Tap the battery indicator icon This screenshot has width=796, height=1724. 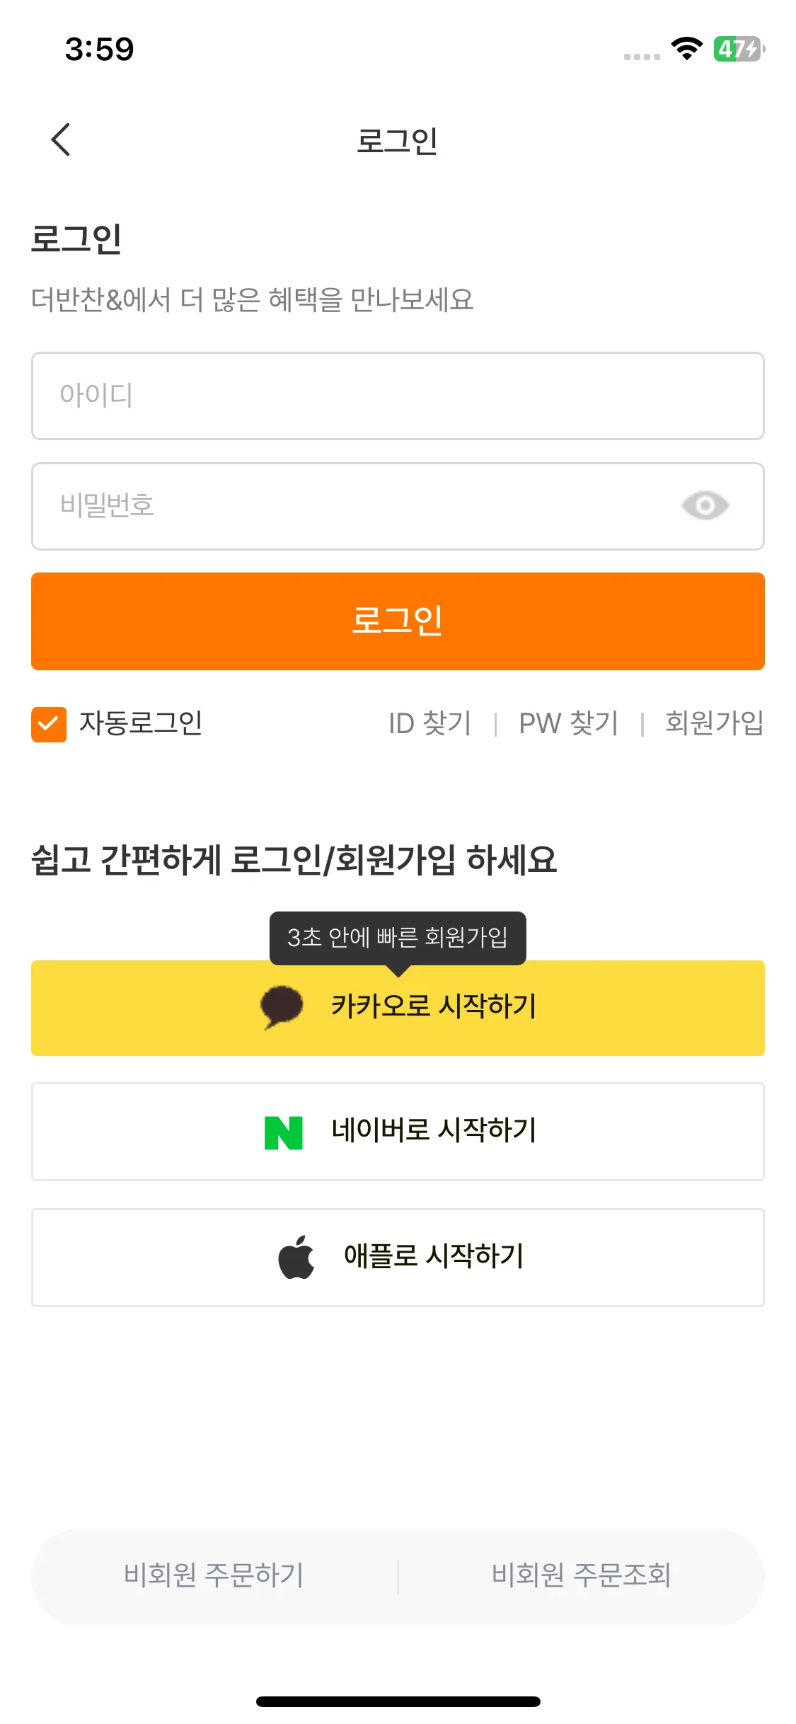739,49
